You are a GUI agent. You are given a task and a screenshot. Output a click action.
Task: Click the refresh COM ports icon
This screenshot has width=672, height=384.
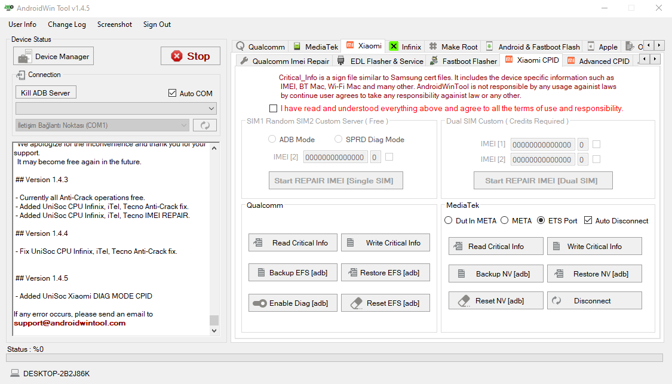204,125
